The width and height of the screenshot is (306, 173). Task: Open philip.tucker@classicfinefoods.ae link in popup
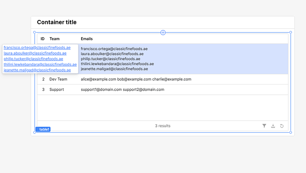pyautogui.click(x=33, y=59)
